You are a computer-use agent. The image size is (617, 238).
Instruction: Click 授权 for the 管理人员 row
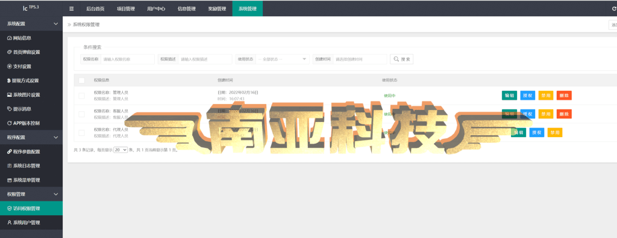528,96
